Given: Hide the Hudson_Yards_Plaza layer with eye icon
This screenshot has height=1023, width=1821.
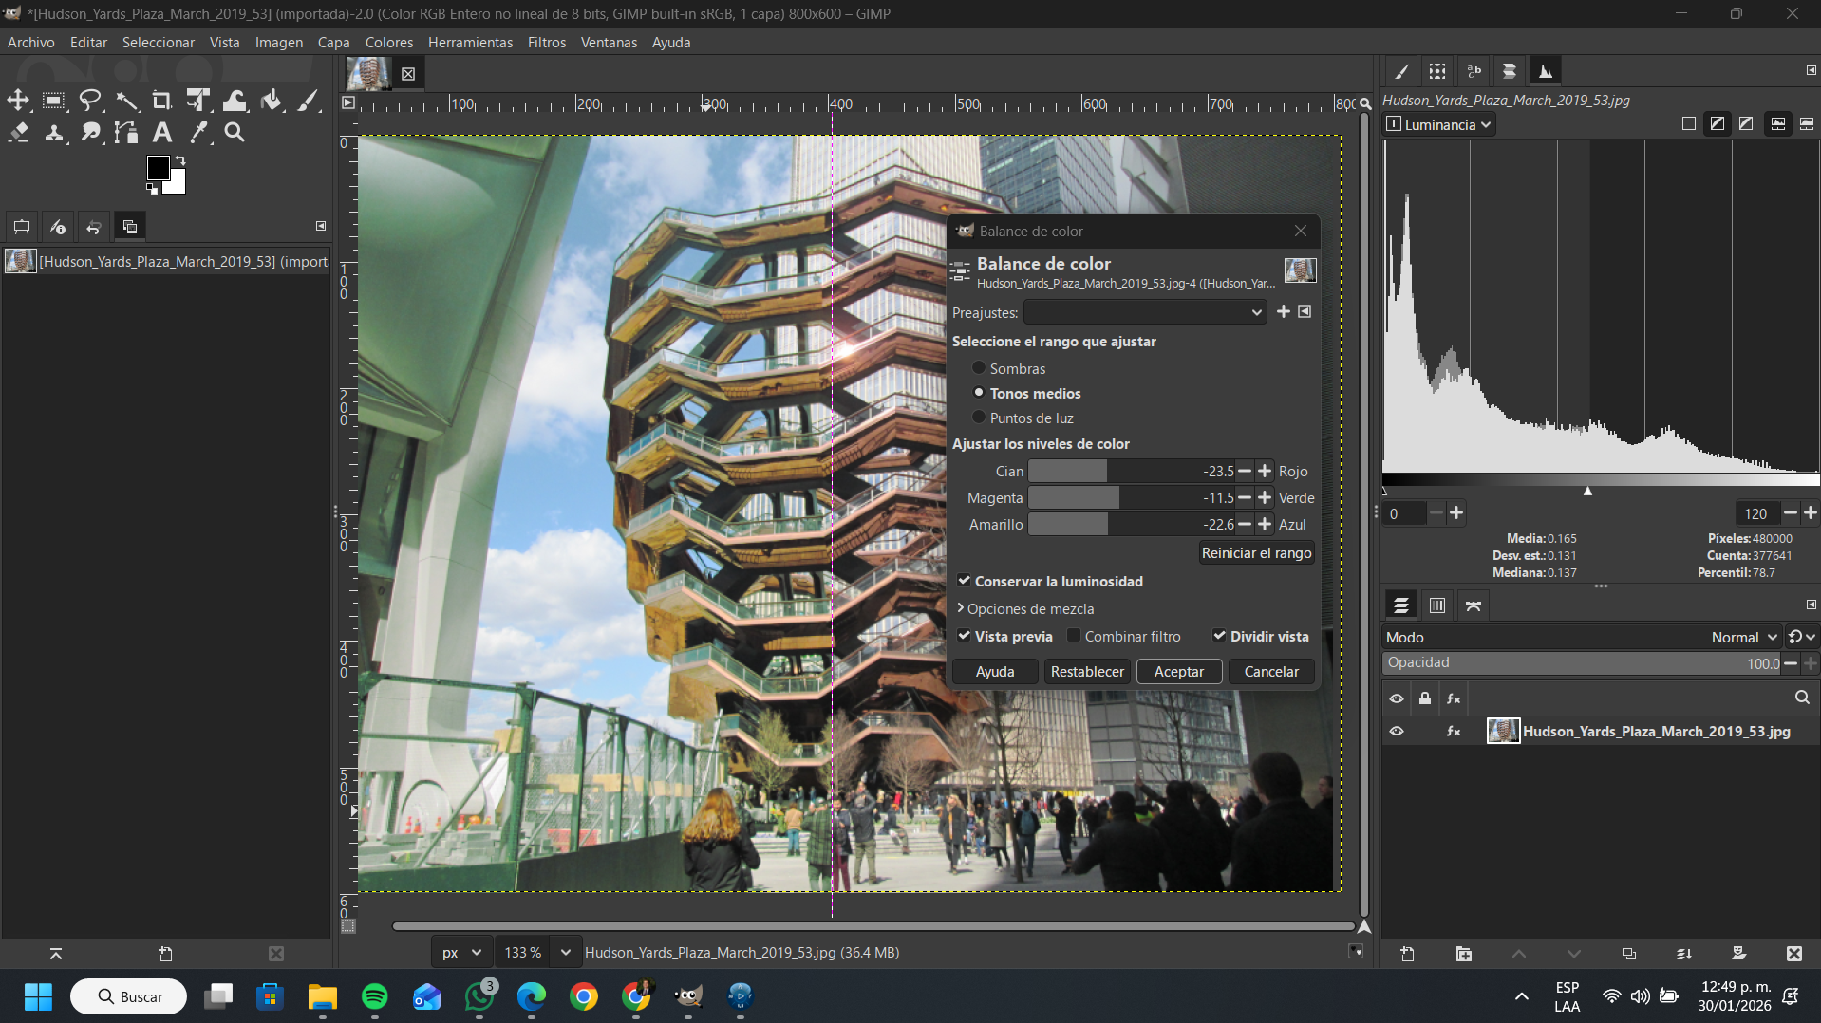Looking at the screenshot, I should [x=1397, y=732].
